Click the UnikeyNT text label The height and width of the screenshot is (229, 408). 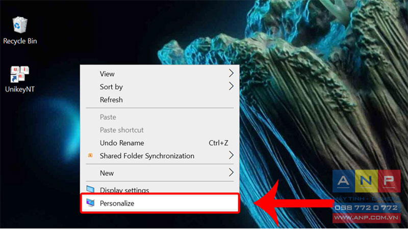tap(20, 90)
